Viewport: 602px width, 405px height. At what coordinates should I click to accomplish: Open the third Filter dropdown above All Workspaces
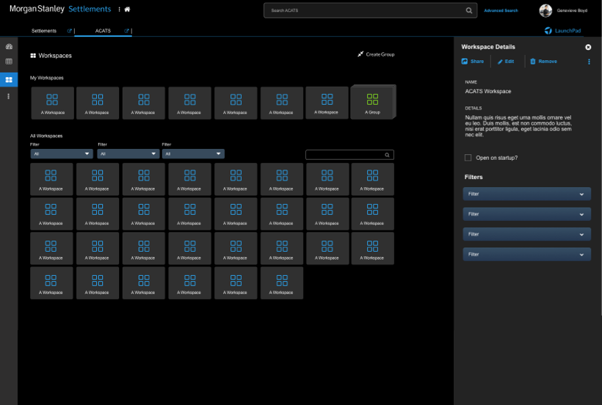pos(193,154)
